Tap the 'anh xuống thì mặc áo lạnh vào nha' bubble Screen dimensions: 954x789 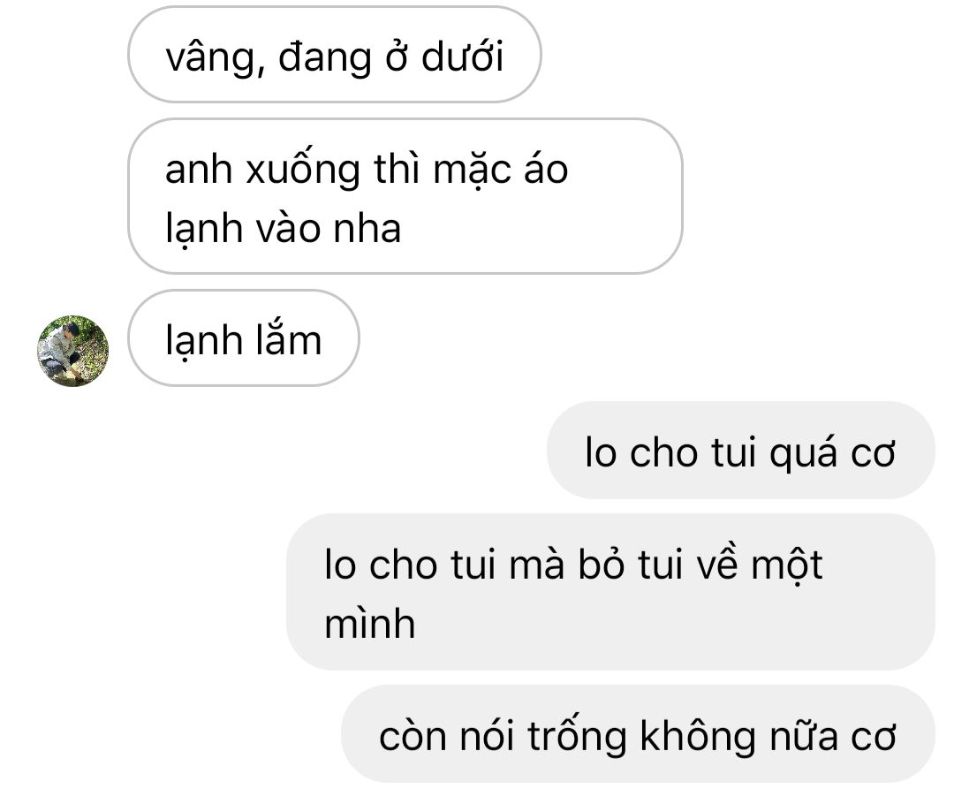405,196
